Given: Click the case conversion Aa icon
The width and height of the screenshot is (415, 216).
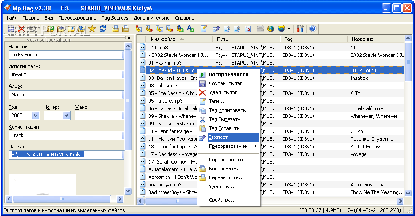Looking at the screenshot, I should pyautogui.click(x=190, y=29).
